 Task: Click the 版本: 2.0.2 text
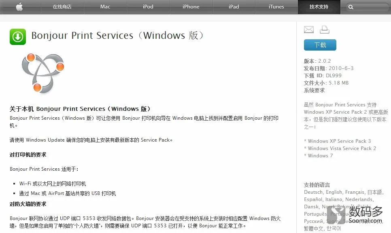coord(317,61)
